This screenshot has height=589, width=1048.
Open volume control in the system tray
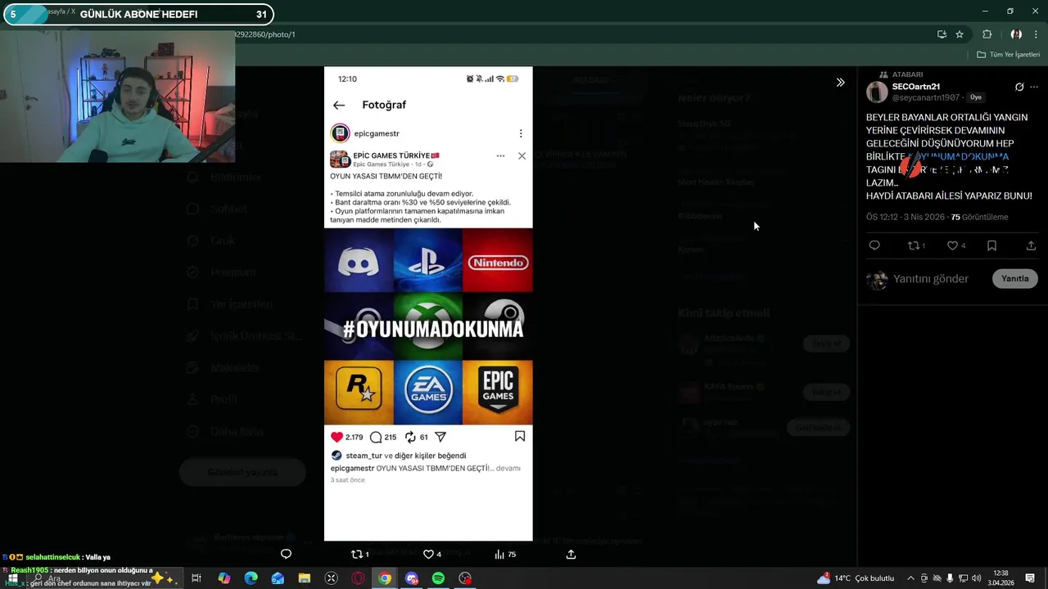click(x=977, y=578)
